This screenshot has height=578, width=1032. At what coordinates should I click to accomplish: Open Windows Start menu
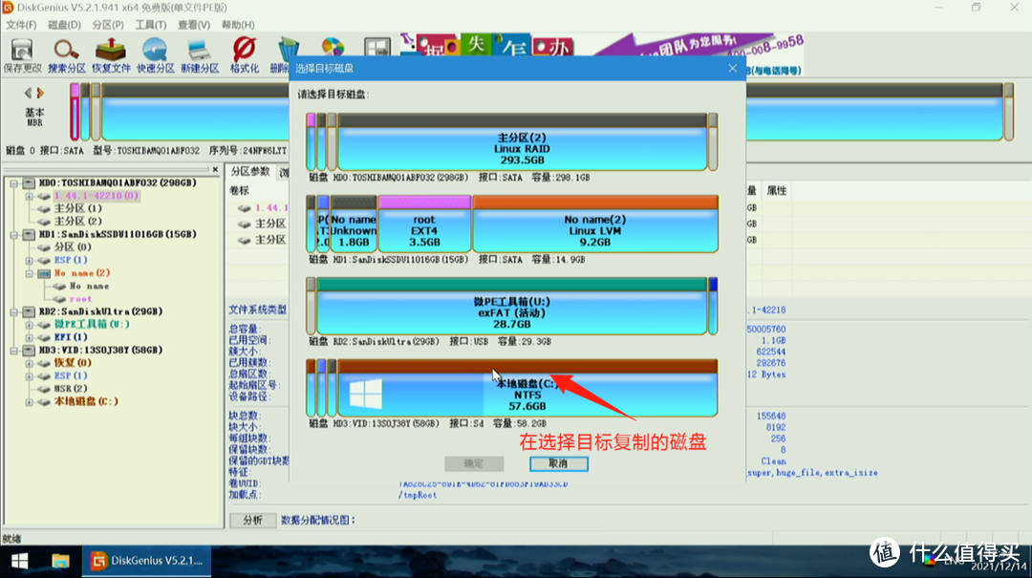coord(20,561)
